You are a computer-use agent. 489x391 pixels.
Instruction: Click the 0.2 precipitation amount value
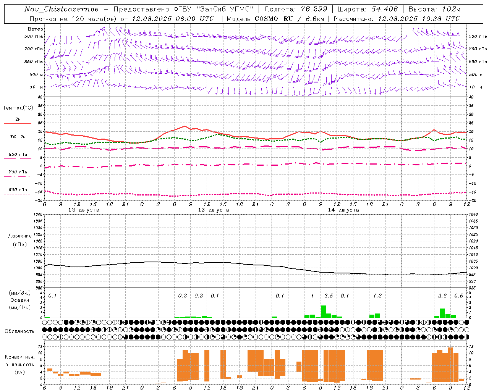183,296
